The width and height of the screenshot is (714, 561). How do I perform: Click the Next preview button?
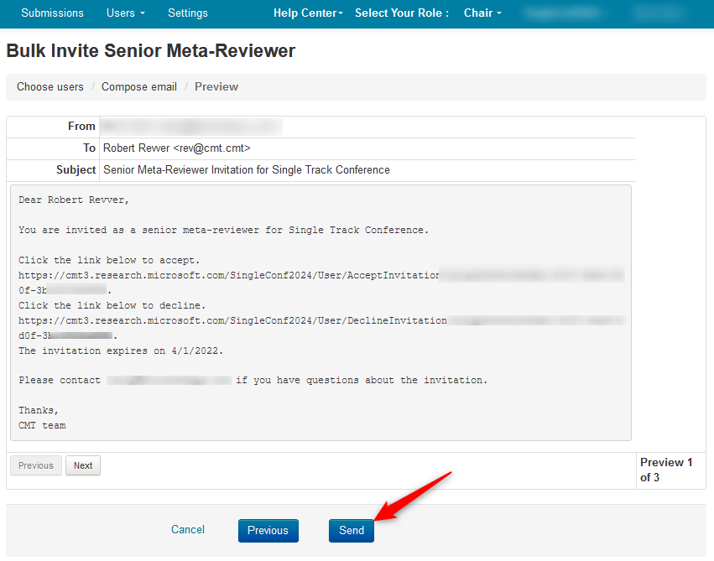click(x=83, y=465)
